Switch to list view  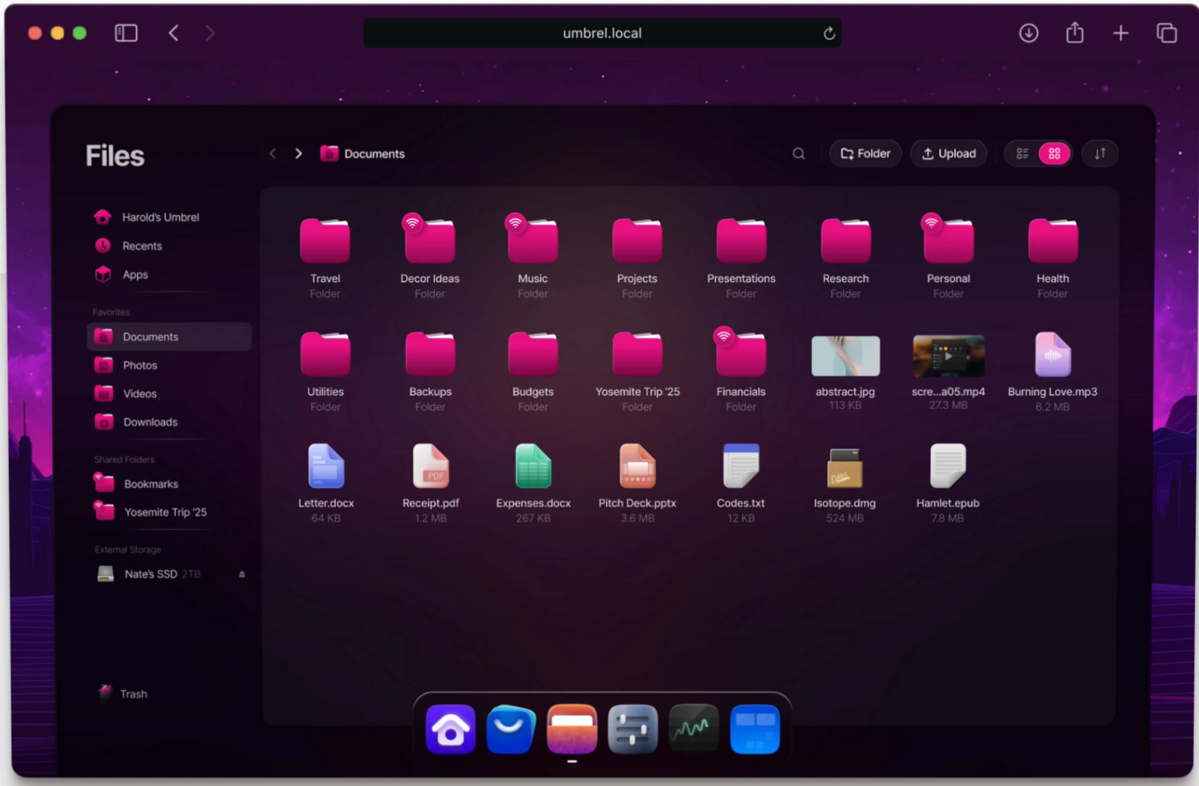coord(1022,154)
